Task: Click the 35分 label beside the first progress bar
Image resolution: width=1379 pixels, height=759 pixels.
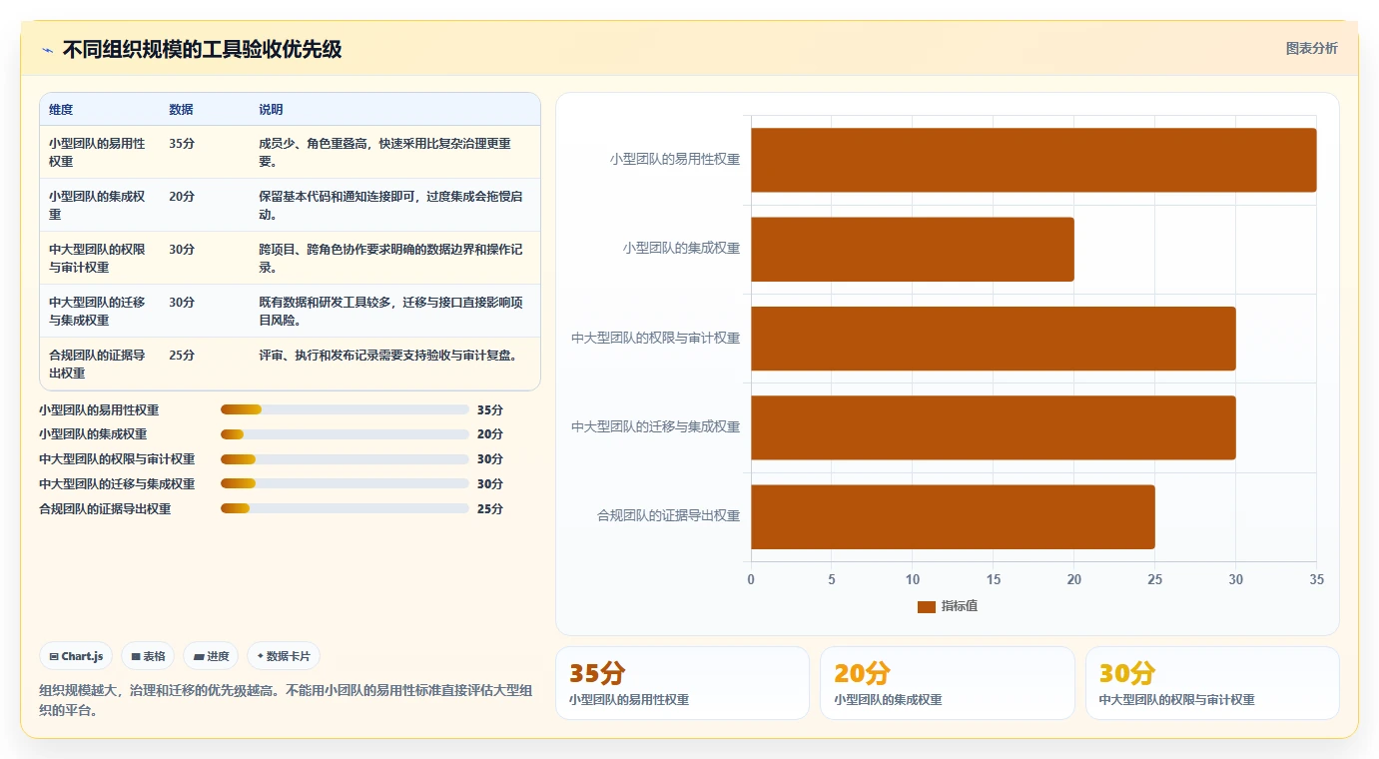Action: pos(490,409)
